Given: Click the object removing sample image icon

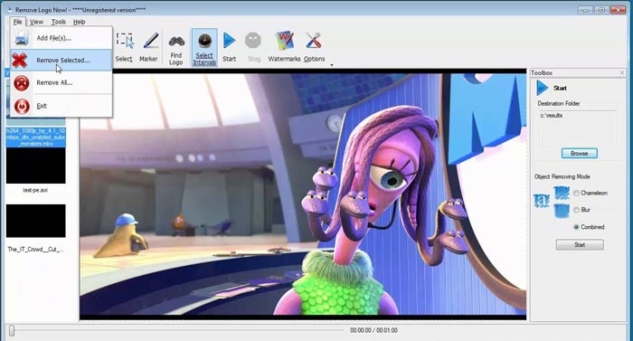Looking at the screenshot, I should 542,201.
